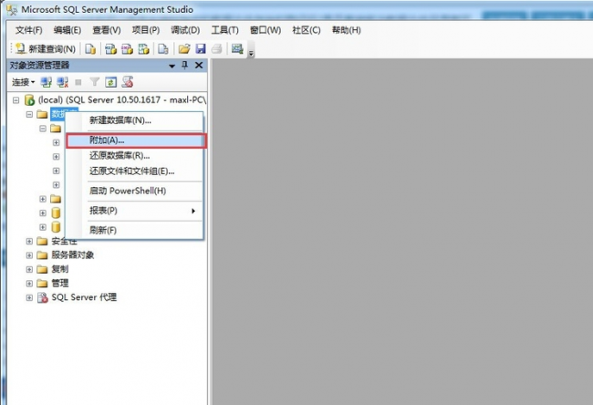Click the Filter funnel icon

(95, 82)
